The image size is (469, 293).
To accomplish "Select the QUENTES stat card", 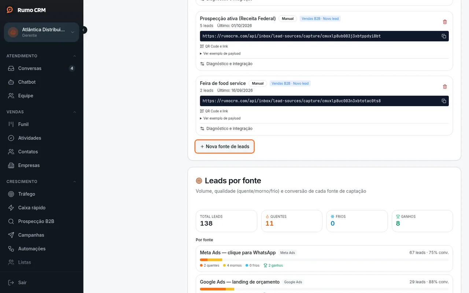I will coord(292,221).
